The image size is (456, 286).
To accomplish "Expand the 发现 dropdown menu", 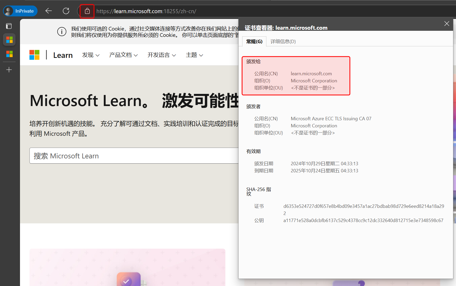I will [x=91, y=55].
